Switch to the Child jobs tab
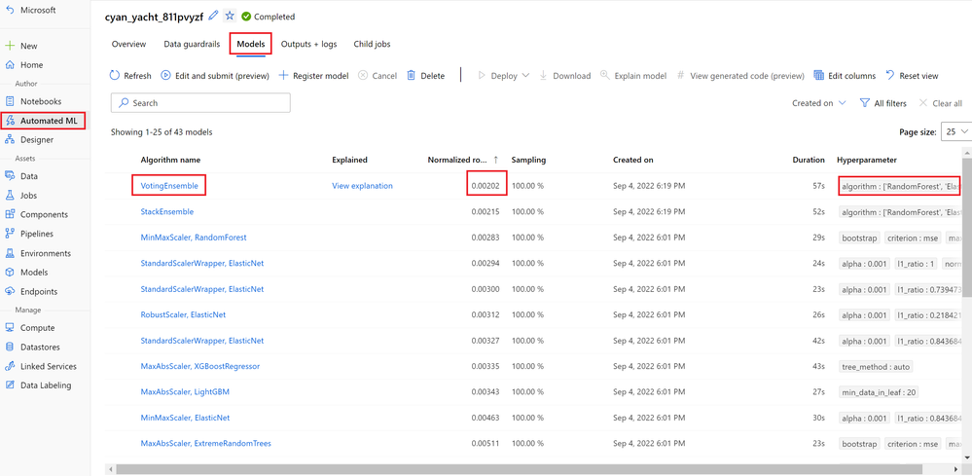The width and height of the screenshot is (972, 476). [372, 44]
